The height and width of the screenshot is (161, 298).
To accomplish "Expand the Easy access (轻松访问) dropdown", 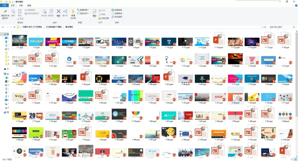I will tap(89, 14).
